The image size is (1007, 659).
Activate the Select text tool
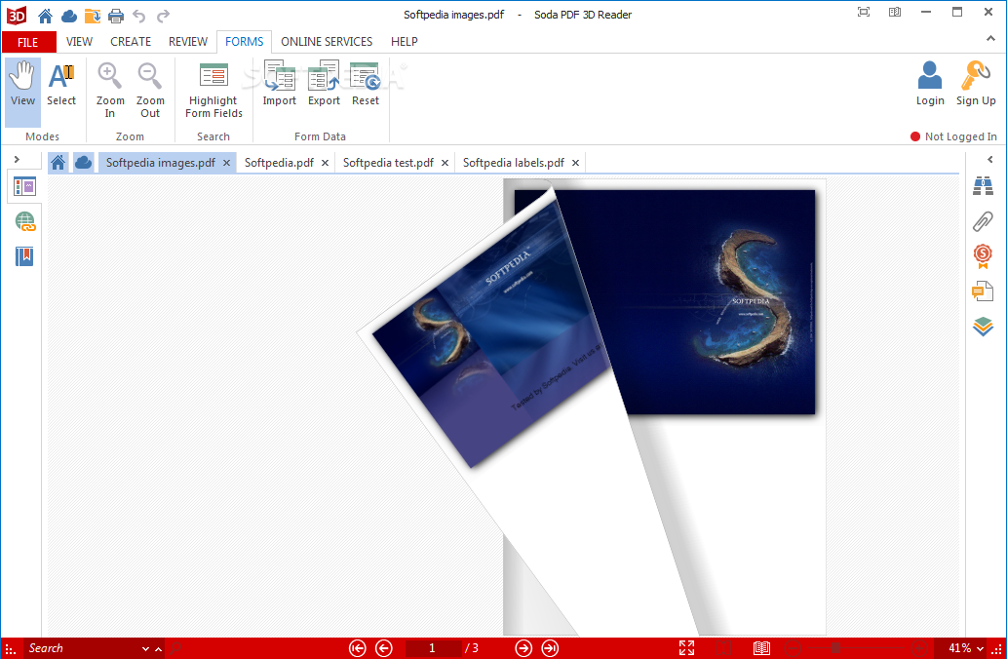point(61,86)
